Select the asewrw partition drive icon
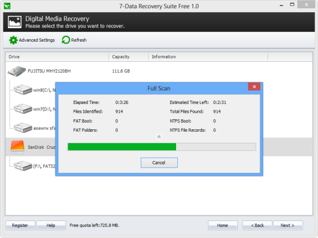The height and width of the screenshot is (238, 318). pos(23,128)
